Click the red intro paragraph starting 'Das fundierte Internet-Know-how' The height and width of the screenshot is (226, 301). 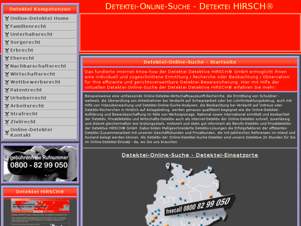pyautogui.click(x=190, y=80)
